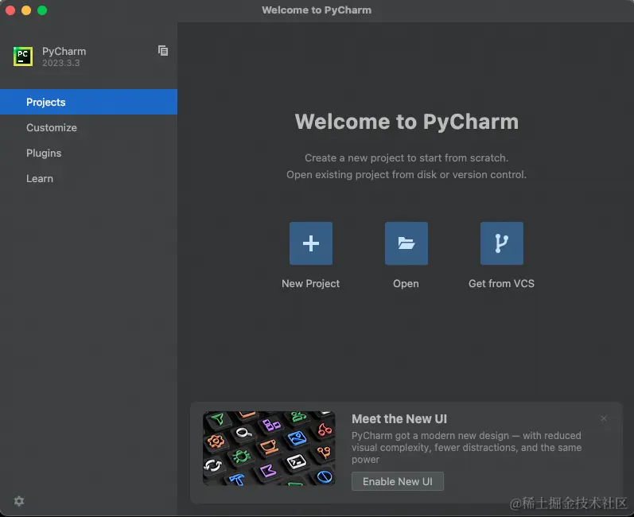Screen dimensions: 634x517
Task: Click the copy icon beside PyCharm version
Action: 163,51
